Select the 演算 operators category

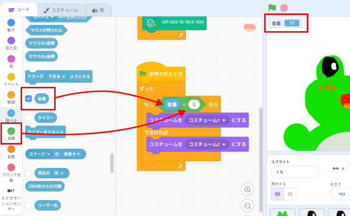tap(11, 131)
